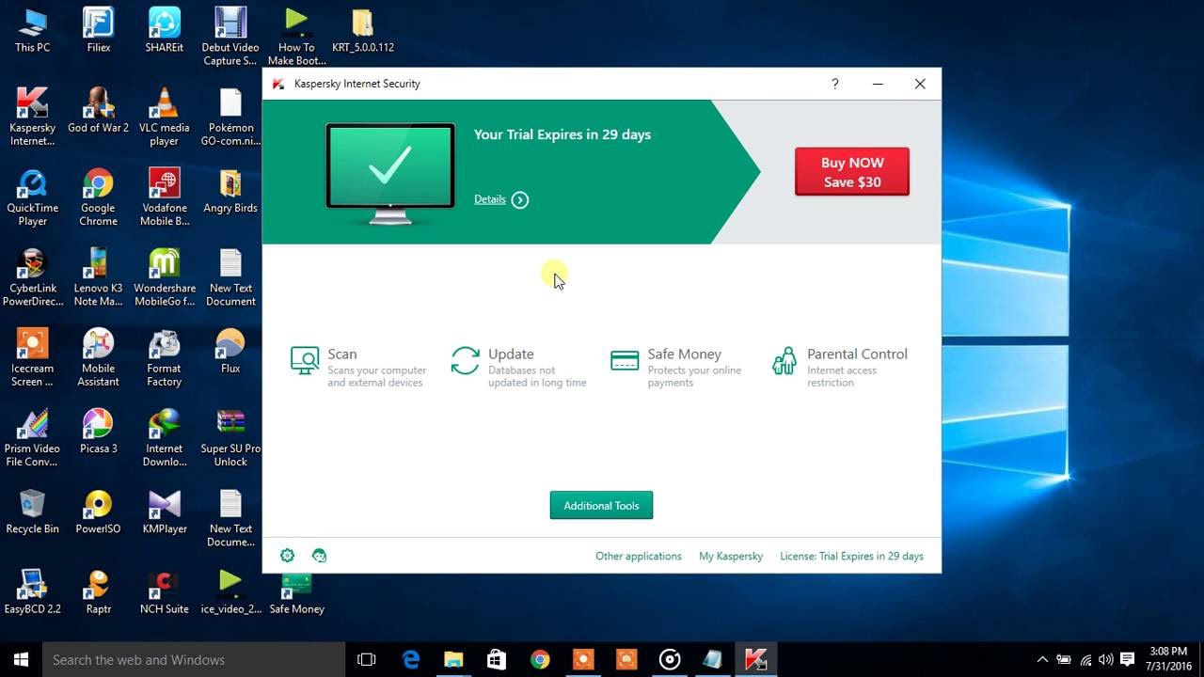Show hidden system tray icons
Viewport: 1204px width, 677px height.
(x=1042, y=659)
